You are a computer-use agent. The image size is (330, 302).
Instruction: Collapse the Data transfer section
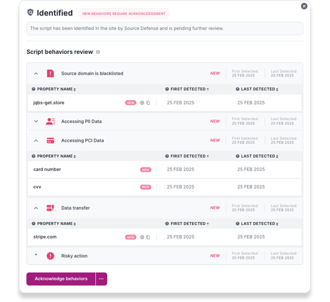36,208
